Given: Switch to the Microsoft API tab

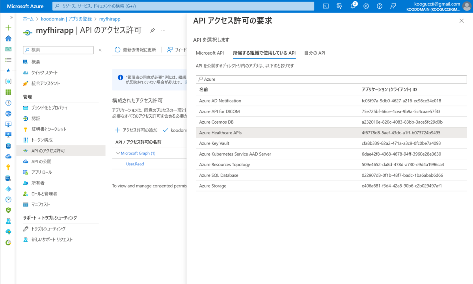Looking at the screenshot, I should point(210,53).
